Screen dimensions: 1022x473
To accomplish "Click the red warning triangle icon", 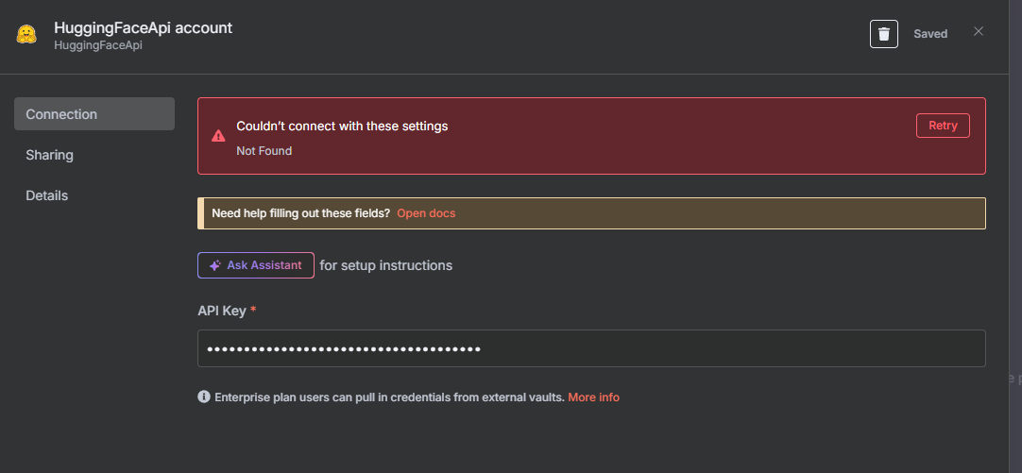I will tap(218, 136).
